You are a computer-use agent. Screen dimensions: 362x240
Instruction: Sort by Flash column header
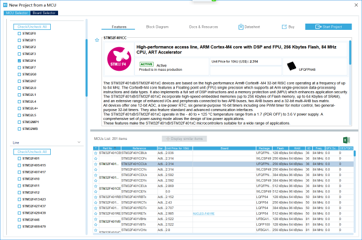pos(280,148)
